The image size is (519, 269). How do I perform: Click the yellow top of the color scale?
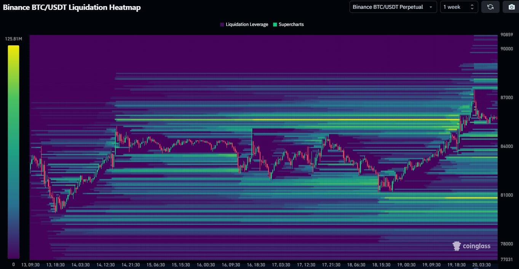(x=13, y=49)
